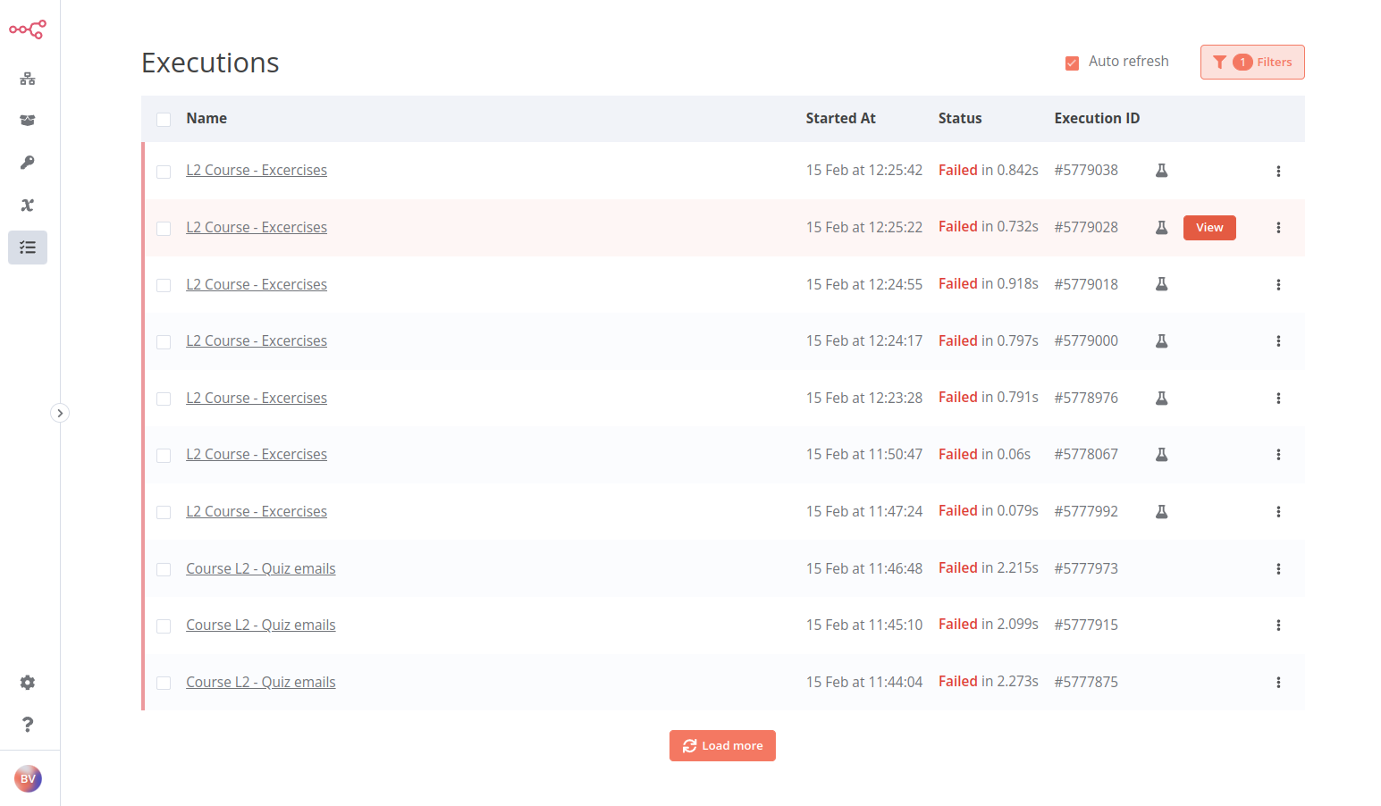Click the flask icon for execution #5779038
Viewport: 1381px width, 806px height.
(1161, 171)
